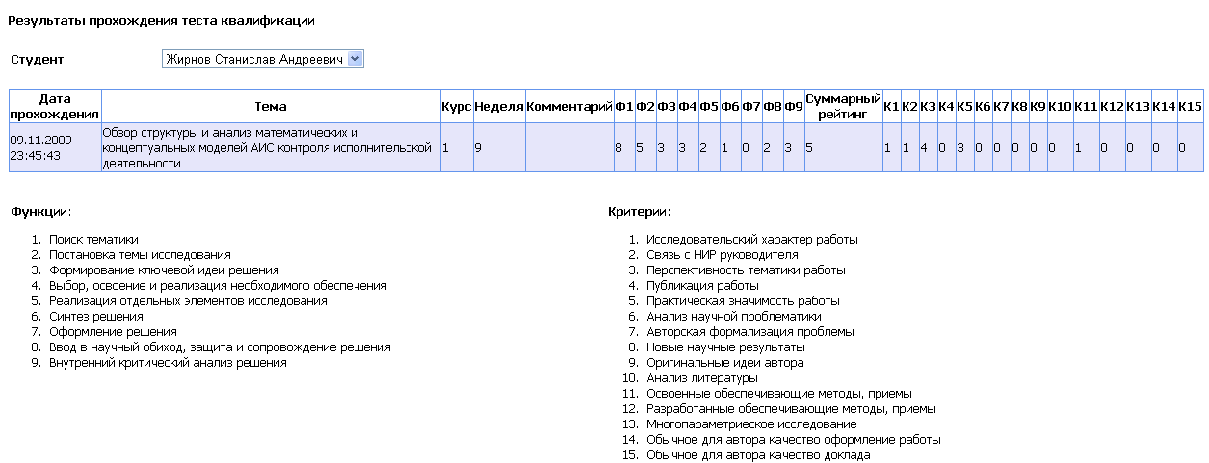Viewport: 1209px width, 463px height.
Task: Click function item 'Внутренний критический анализ решения'
Action: pos(168,363)
